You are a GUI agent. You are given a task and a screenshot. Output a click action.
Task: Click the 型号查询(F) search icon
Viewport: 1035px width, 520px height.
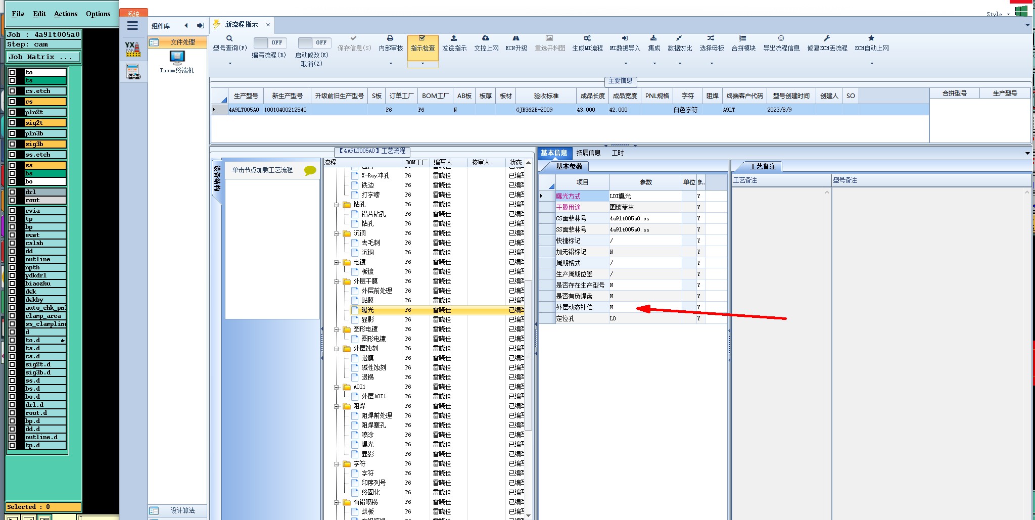(x=229, y=38)
